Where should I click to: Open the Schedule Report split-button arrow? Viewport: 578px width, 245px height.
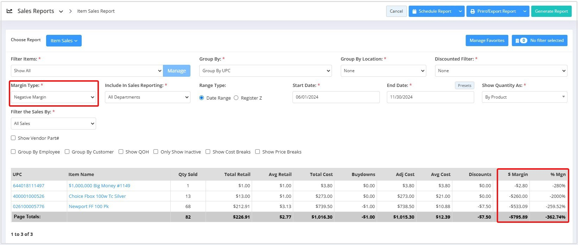click(460, 11)
